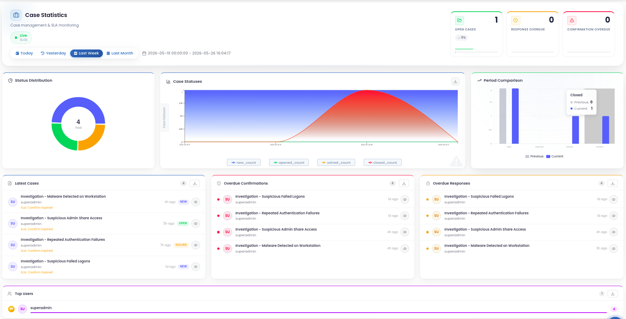The width and height of the screenshot is (626, 319).
Task: View Suspicious Failed Logons in Overdue Responses
Action: pos(614,199)
